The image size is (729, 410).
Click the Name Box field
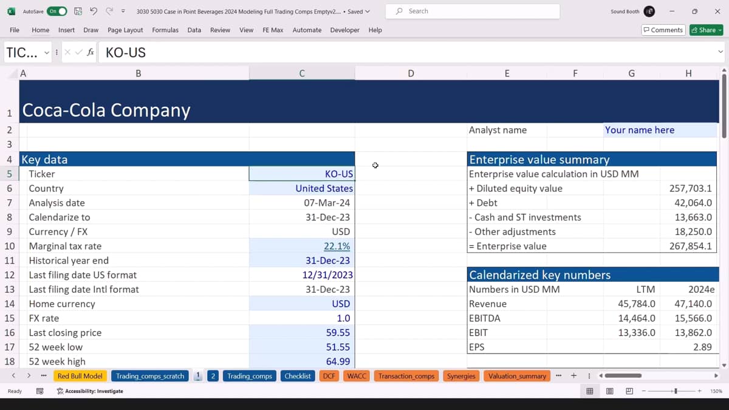click(x=23, y=53)
